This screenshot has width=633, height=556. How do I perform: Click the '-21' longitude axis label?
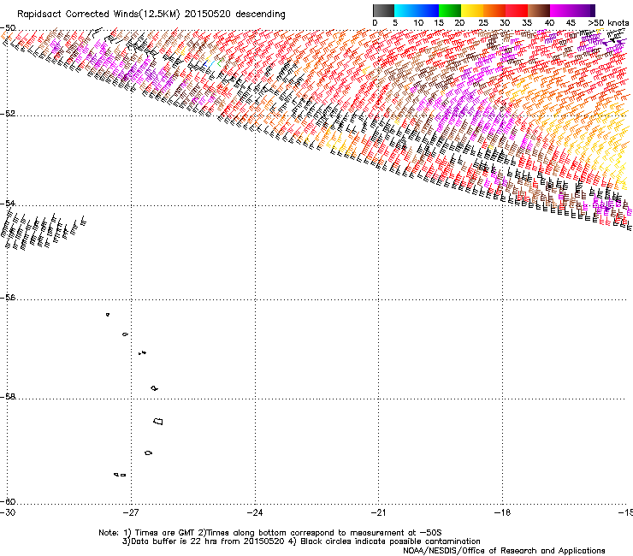pyautogui.click(x=379, y=512)
